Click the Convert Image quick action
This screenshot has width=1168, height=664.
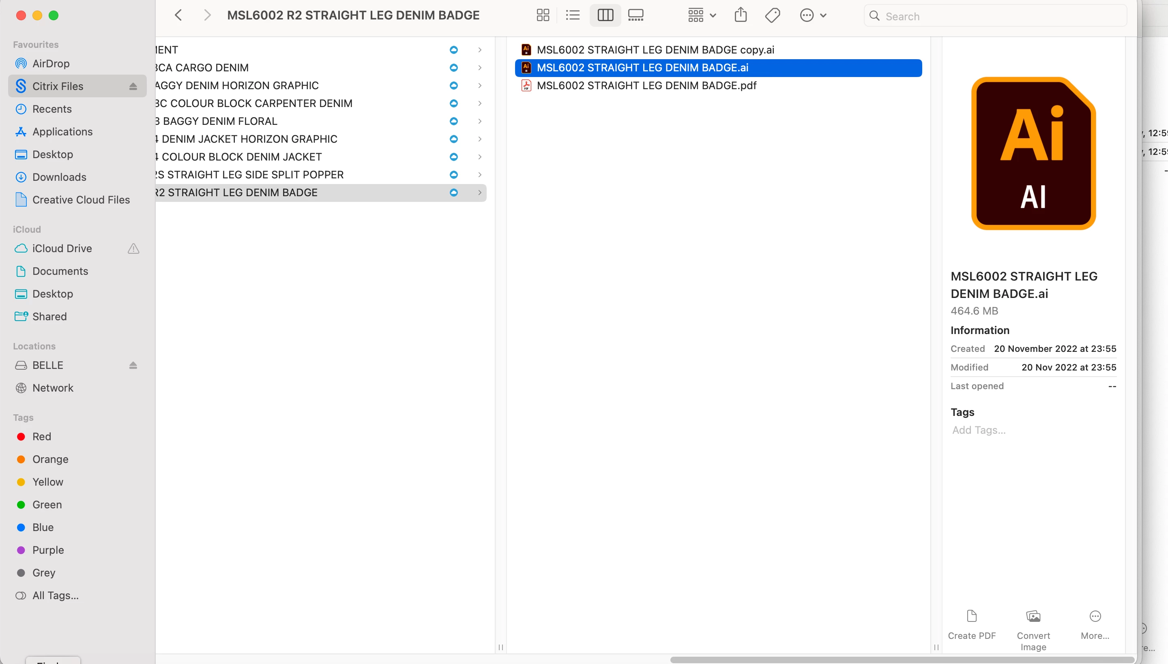(1033, 629)
